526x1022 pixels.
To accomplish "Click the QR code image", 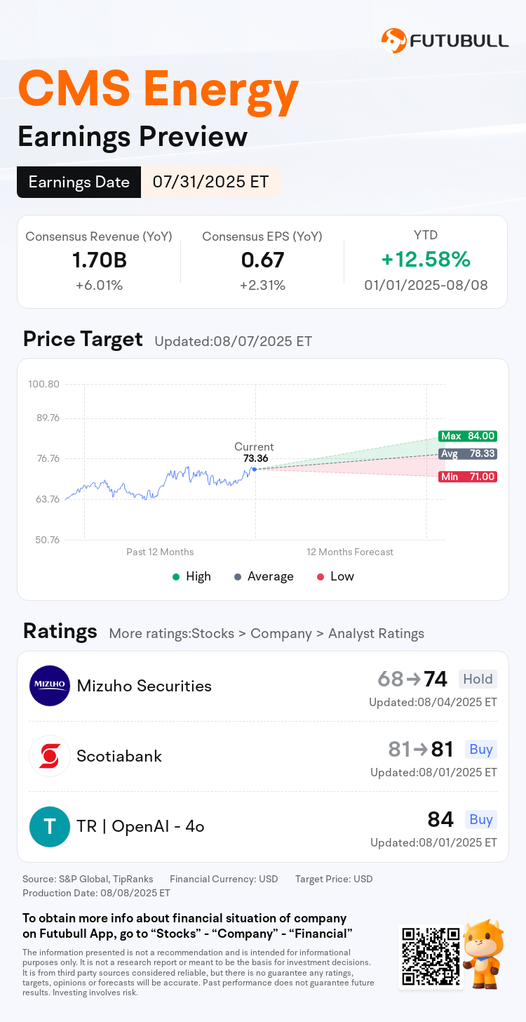I will tap(431, 956).
